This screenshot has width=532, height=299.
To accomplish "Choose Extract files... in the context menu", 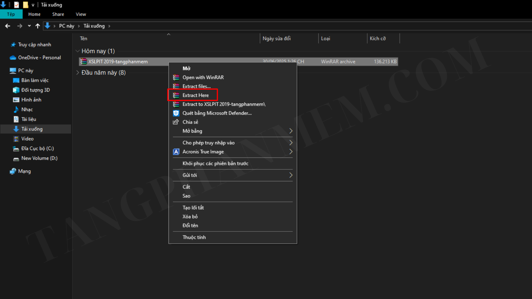I will tap(196, 86).
